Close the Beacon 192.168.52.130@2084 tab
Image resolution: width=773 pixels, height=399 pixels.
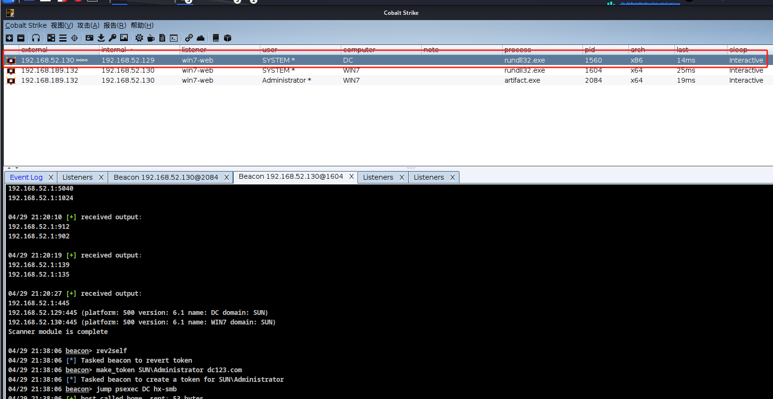coord(226,177)
